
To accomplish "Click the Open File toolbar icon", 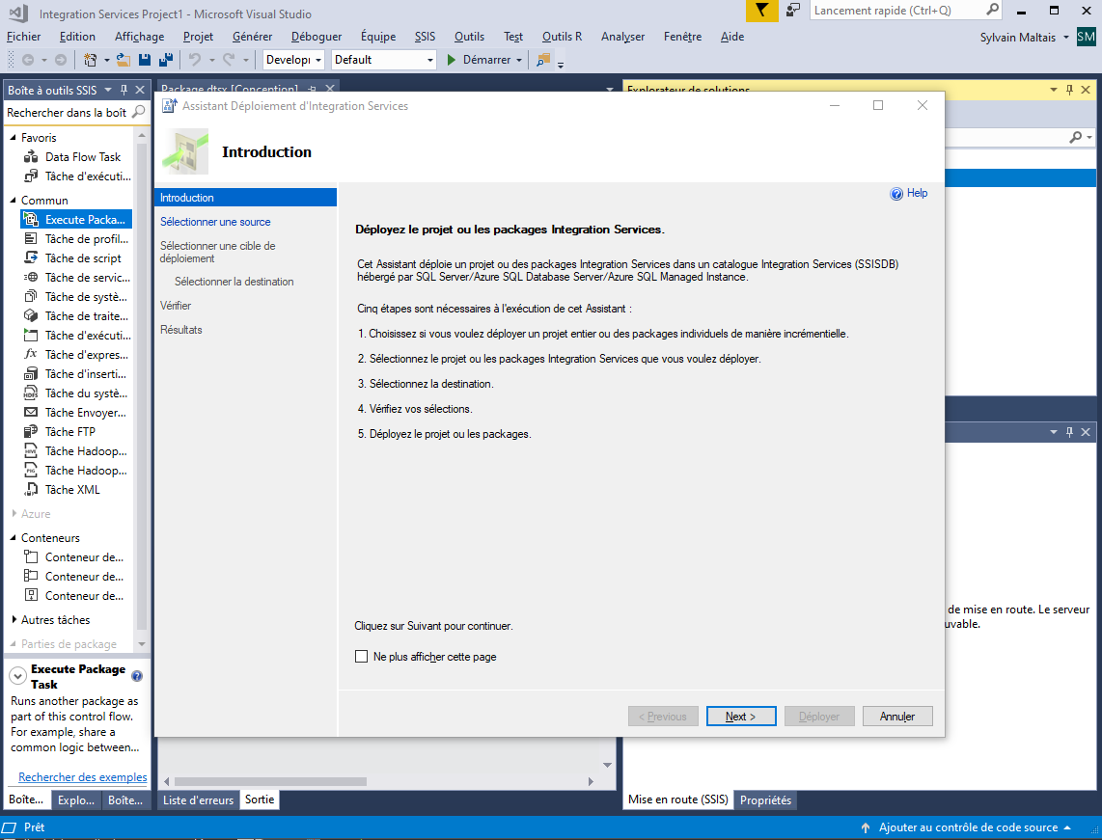I will click(x=123, y=61).
